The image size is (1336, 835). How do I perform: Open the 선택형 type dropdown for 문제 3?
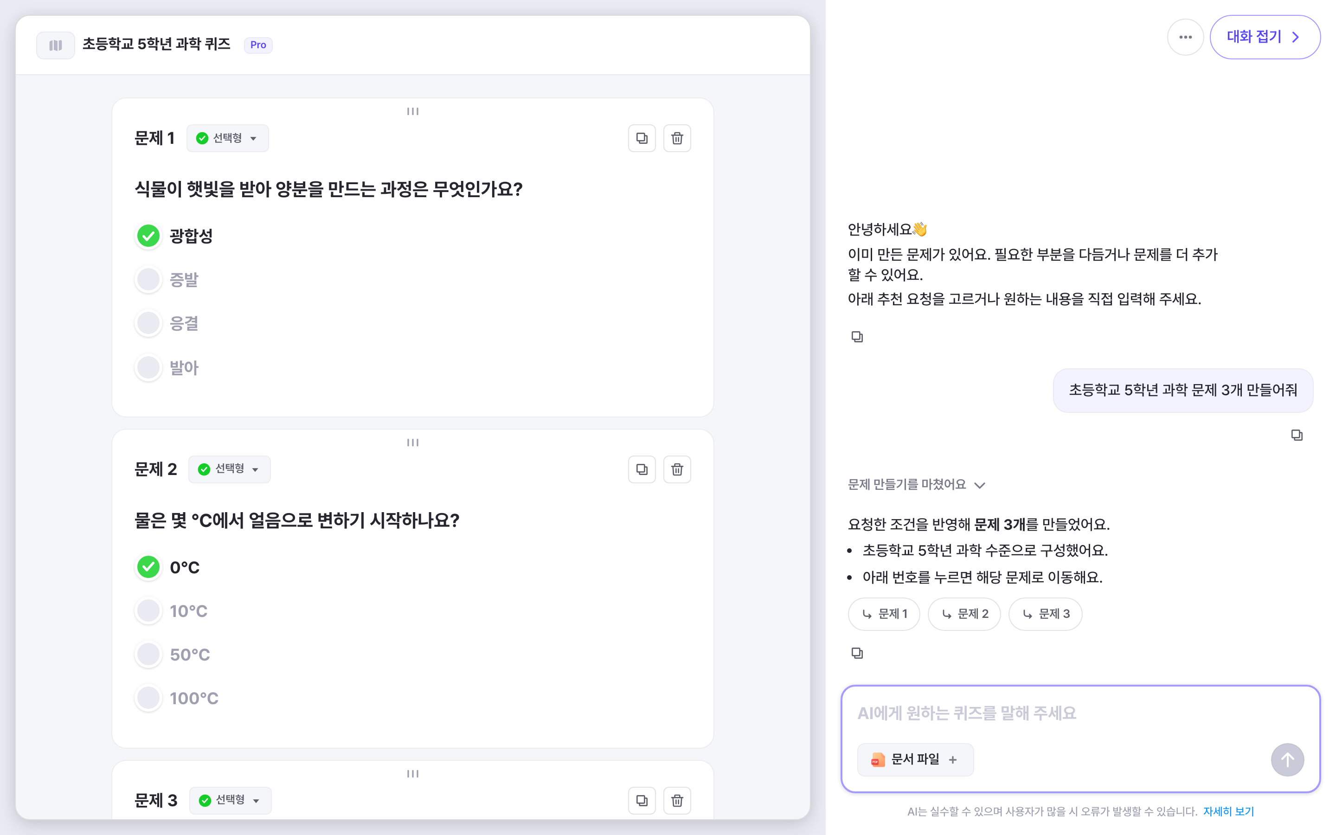230,800
